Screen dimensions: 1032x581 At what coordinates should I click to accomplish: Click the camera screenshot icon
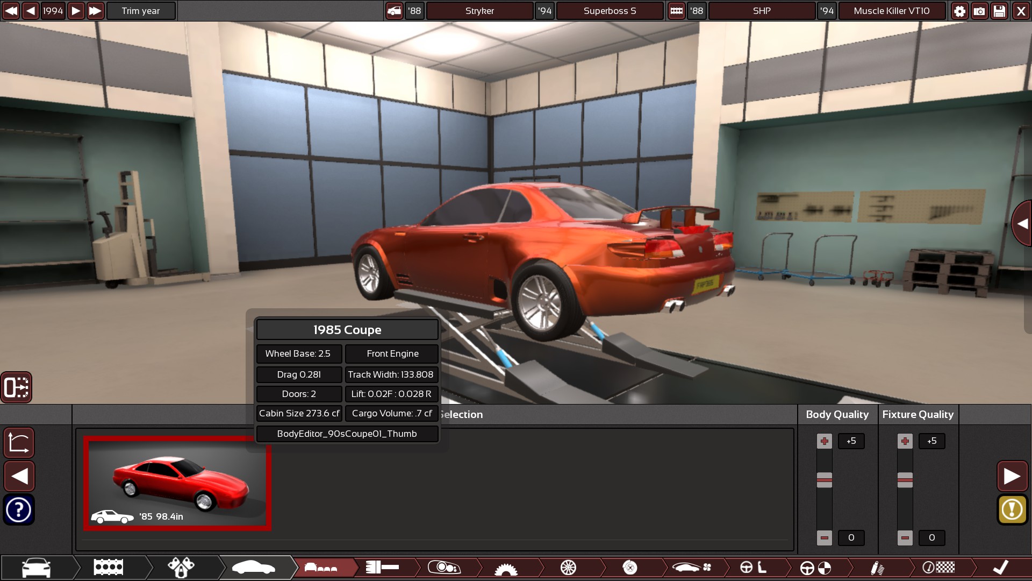[x=979, y=11]
